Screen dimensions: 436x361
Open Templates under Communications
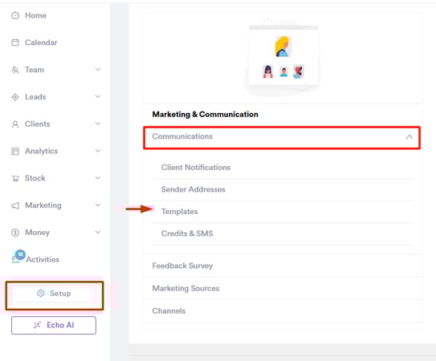pyautogui.click(x=179, y=212)
